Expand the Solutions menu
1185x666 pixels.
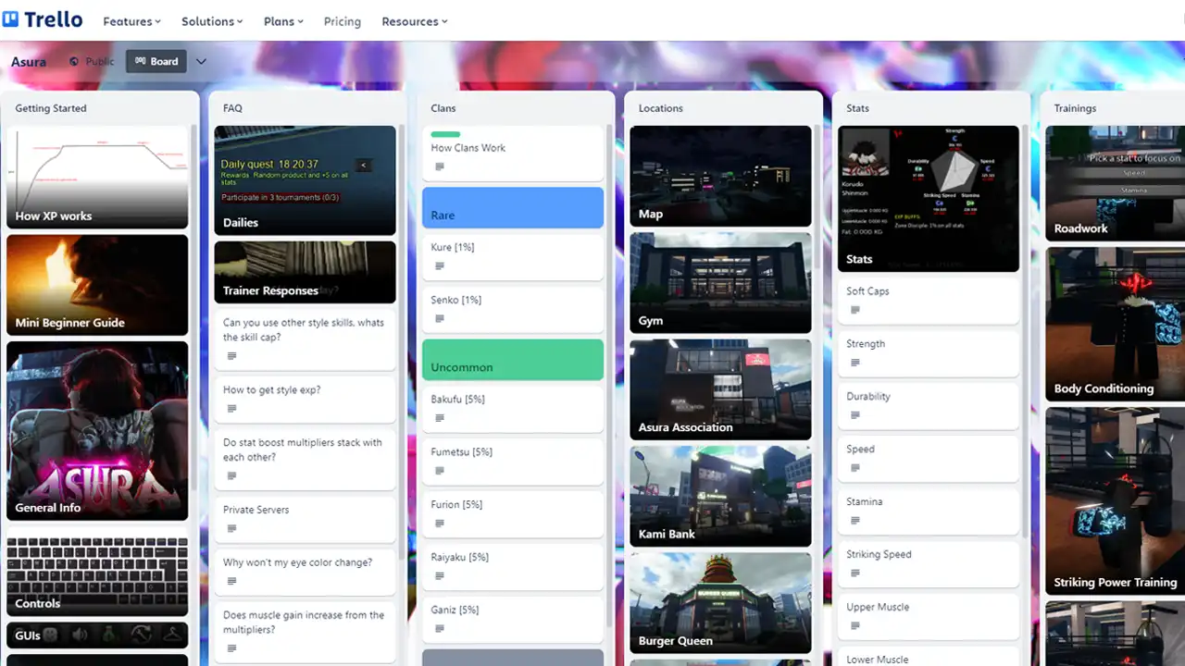(212, 21)
